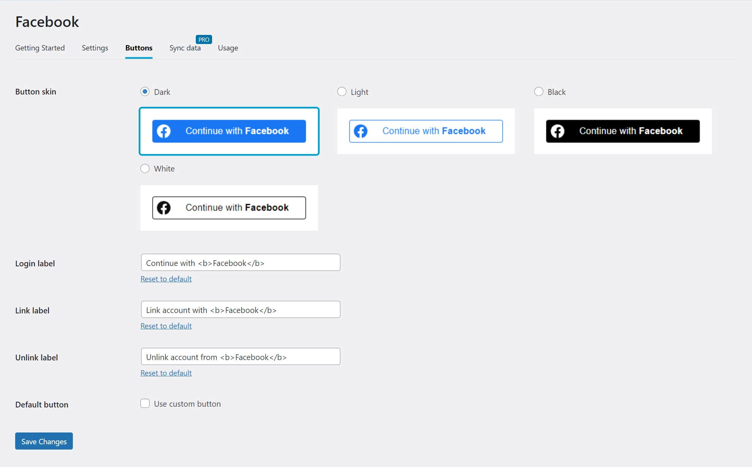Reset Link label to default
Viewport: 752px width, 467px height.
coord(166,325)
